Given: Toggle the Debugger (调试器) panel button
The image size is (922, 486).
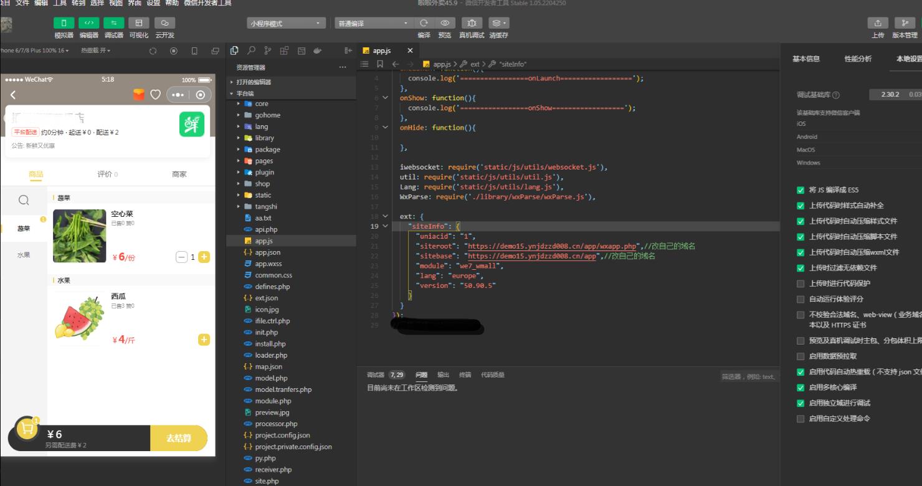Looking at the screenshot, I should (x=113, y=23).
